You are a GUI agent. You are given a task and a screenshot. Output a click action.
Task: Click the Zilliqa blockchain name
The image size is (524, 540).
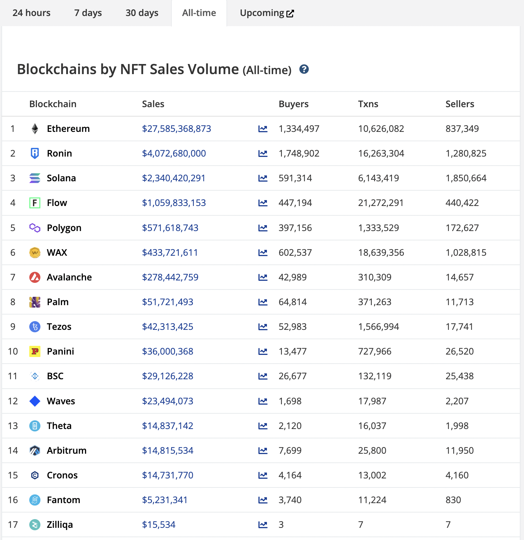click(x=60, y=525)
